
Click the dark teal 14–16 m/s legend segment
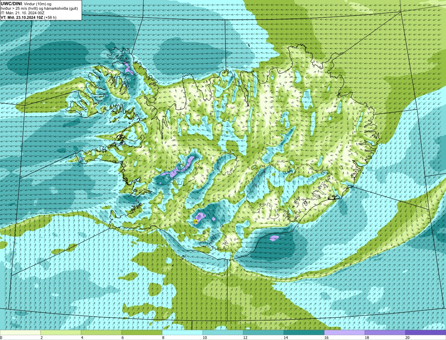pos(304,332)
